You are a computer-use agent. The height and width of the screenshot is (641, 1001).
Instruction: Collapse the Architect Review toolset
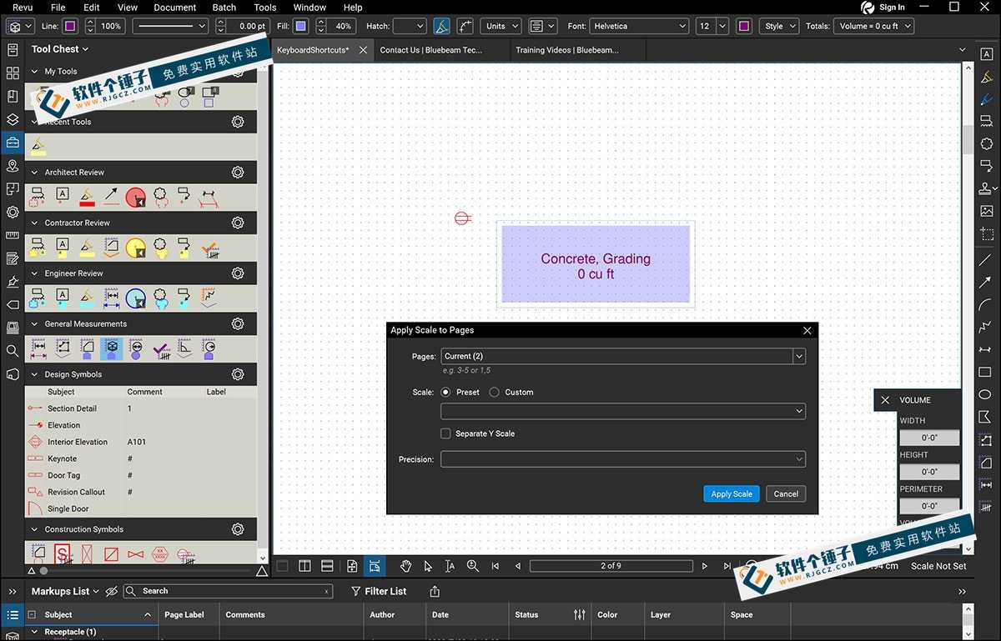pyautogui.click(x=34, y=173)
